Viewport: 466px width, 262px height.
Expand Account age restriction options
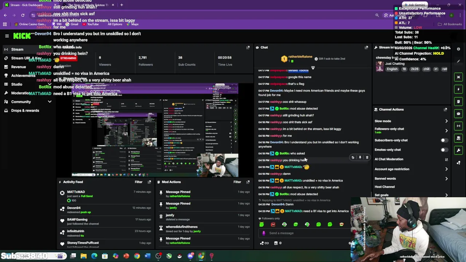tap(446, 169)
